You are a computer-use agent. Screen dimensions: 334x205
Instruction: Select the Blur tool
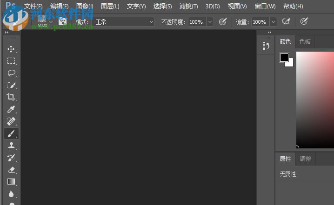coord(11,194)
